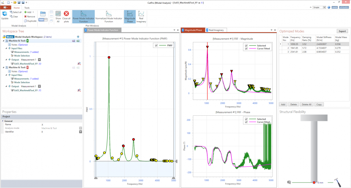351x188 pixels.
Task: Toggle the Metric units badge in the Workspace Tree
Action: coord(10,37)
